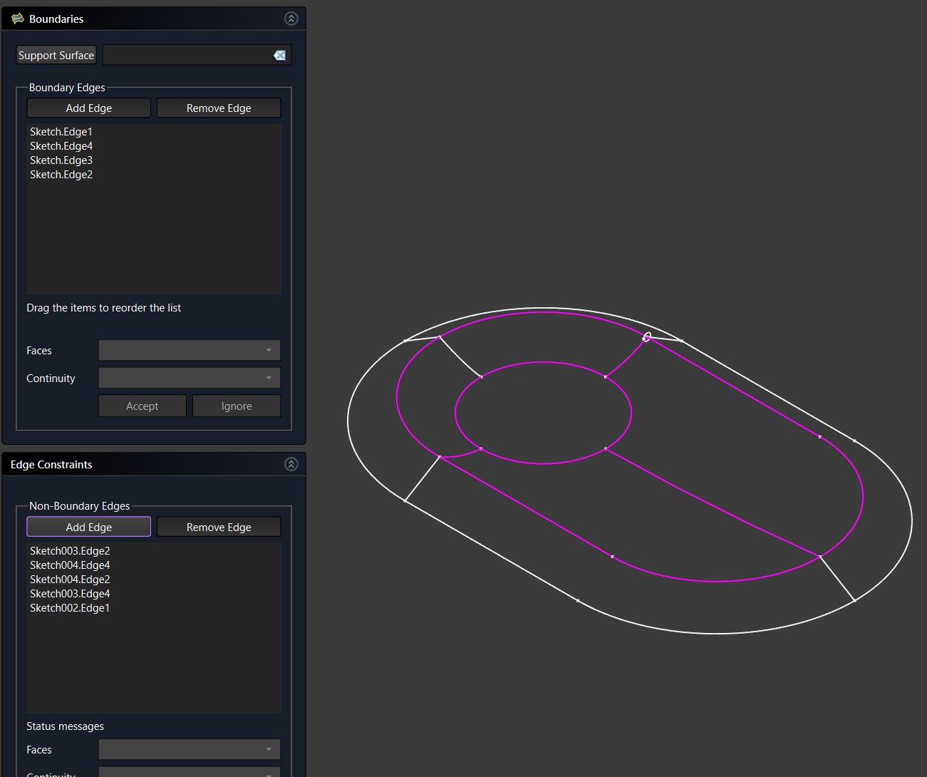Collapse the Boundaries panel
The width and height of the screenshot is (927, 777).
[291, 19]
